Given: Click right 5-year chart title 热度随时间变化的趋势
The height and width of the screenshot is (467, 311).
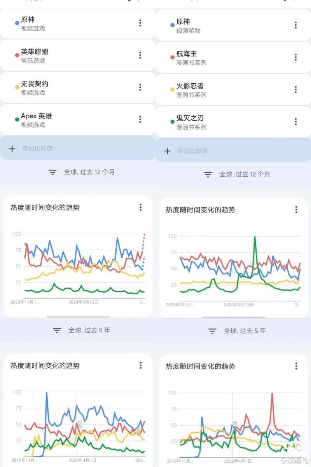Looking at the screenshot, I should 201,366.
